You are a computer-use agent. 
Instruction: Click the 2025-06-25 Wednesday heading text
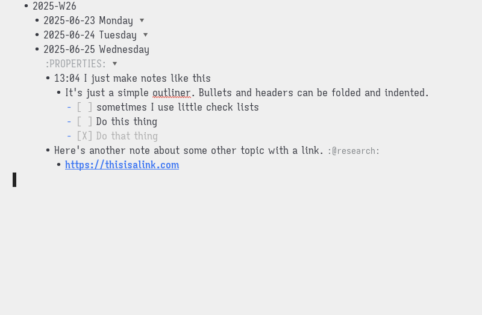click(96, 49)
